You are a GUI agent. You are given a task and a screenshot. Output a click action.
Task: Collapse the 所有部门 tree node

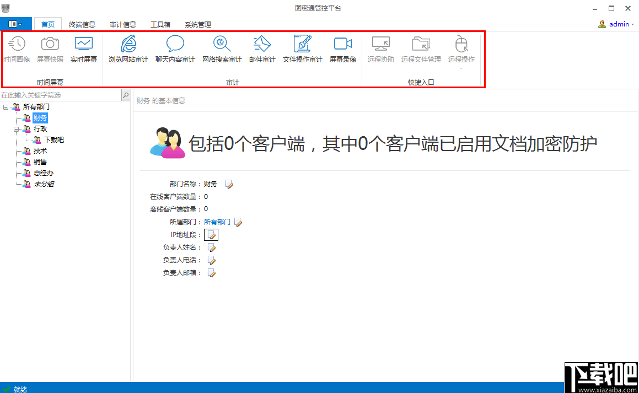(x=6, y=106)
